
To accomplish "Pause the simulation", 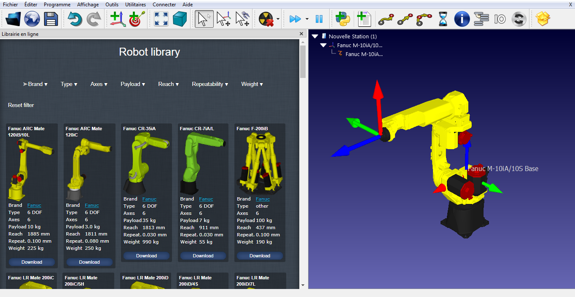I will tap(319, 19).
